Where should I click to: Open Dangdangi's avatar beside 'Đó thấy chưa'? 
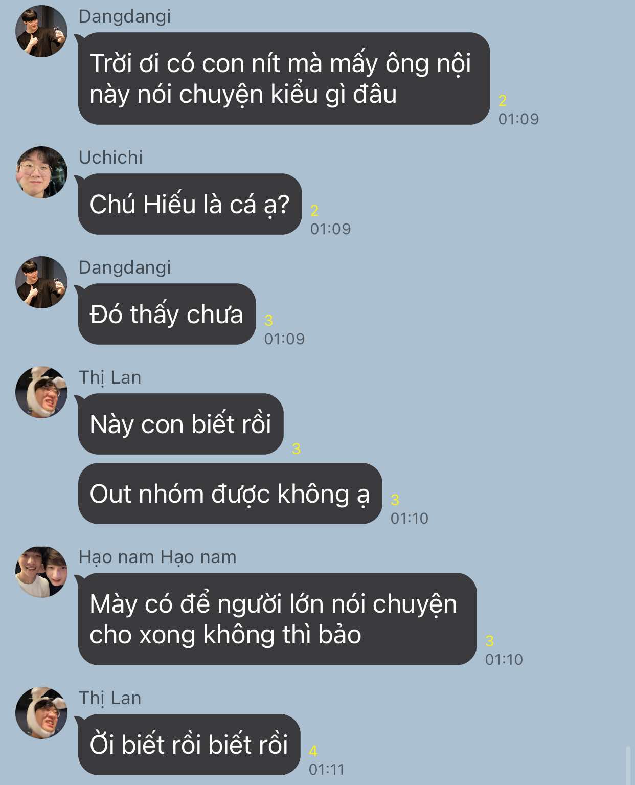[41, 282]
